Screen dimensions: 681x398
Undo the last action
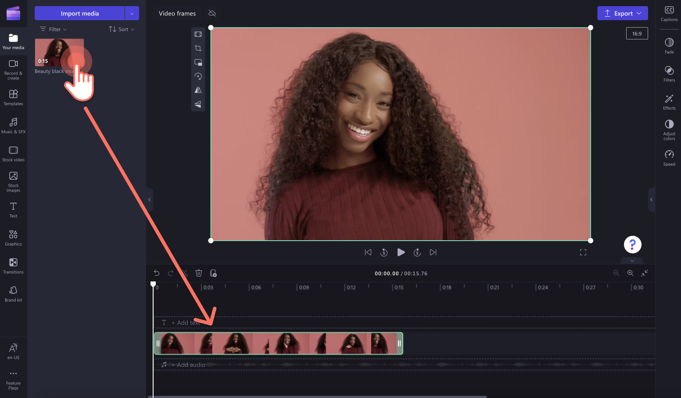click(157, 273)
